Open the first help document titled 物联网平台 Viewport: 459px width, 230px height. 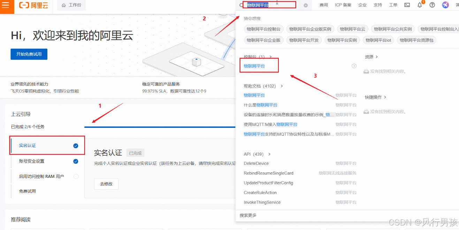click(x=254, y=95)
